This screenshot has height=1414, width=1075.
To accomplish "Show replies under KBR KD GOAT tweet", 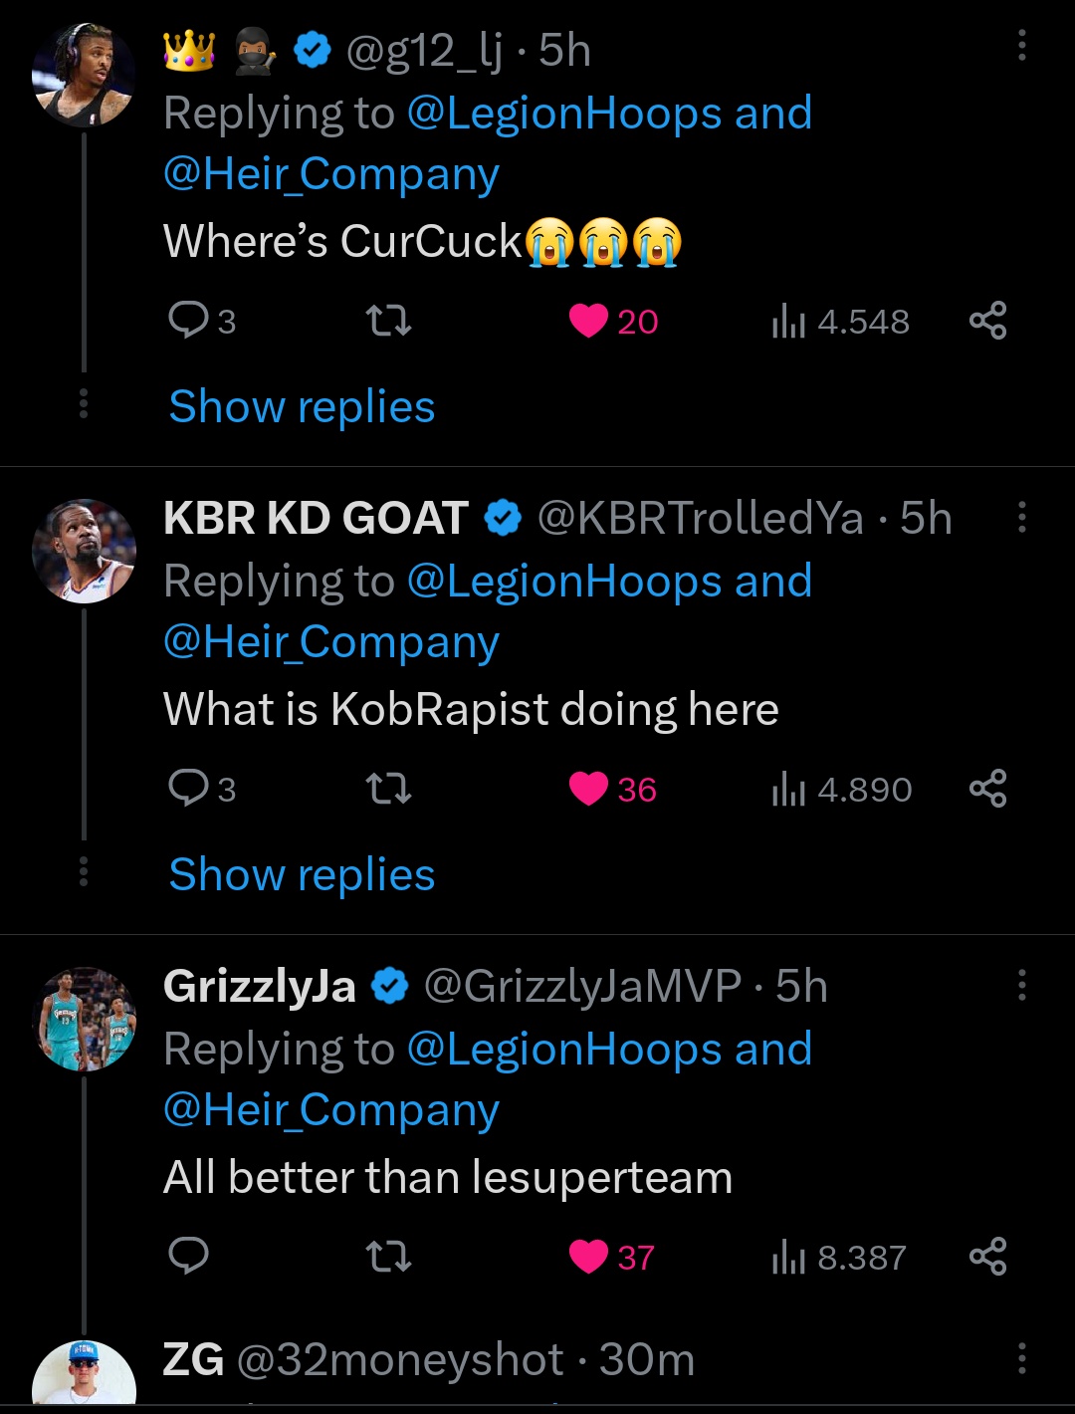I will point(302,874).
